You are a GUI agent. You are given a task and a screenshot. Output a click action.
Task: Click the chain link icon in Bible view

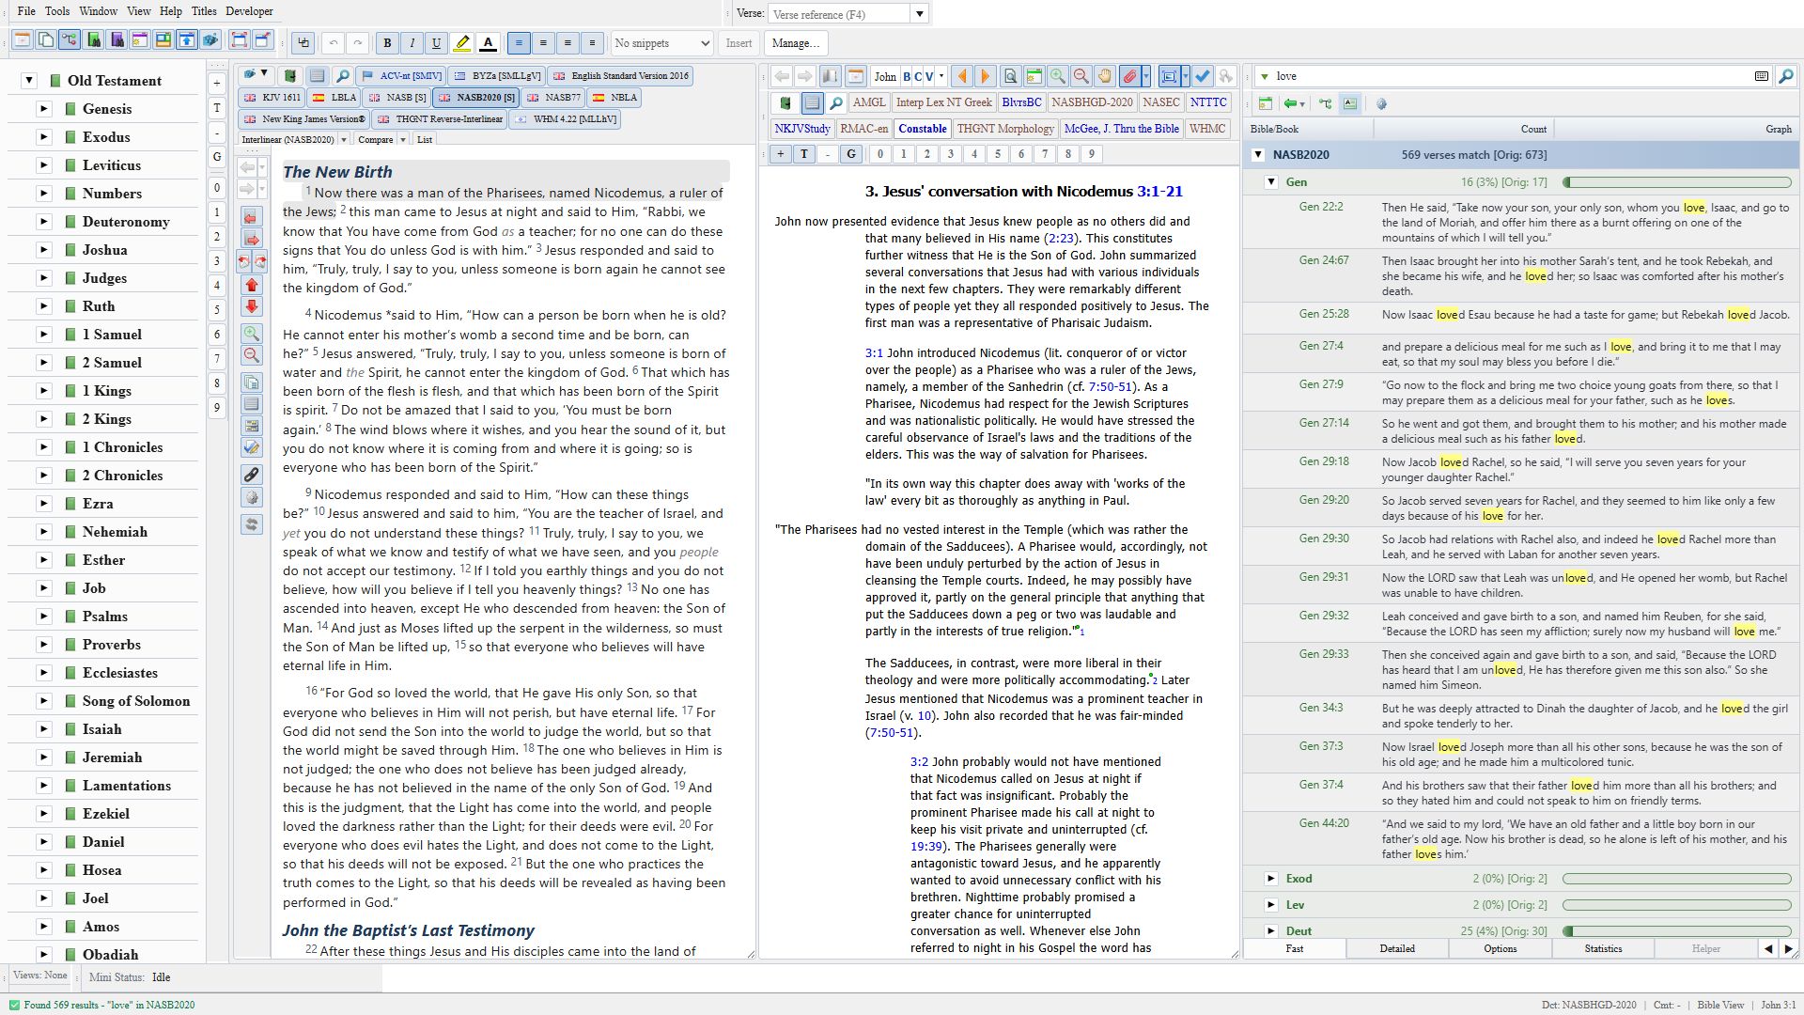(251, 475)
